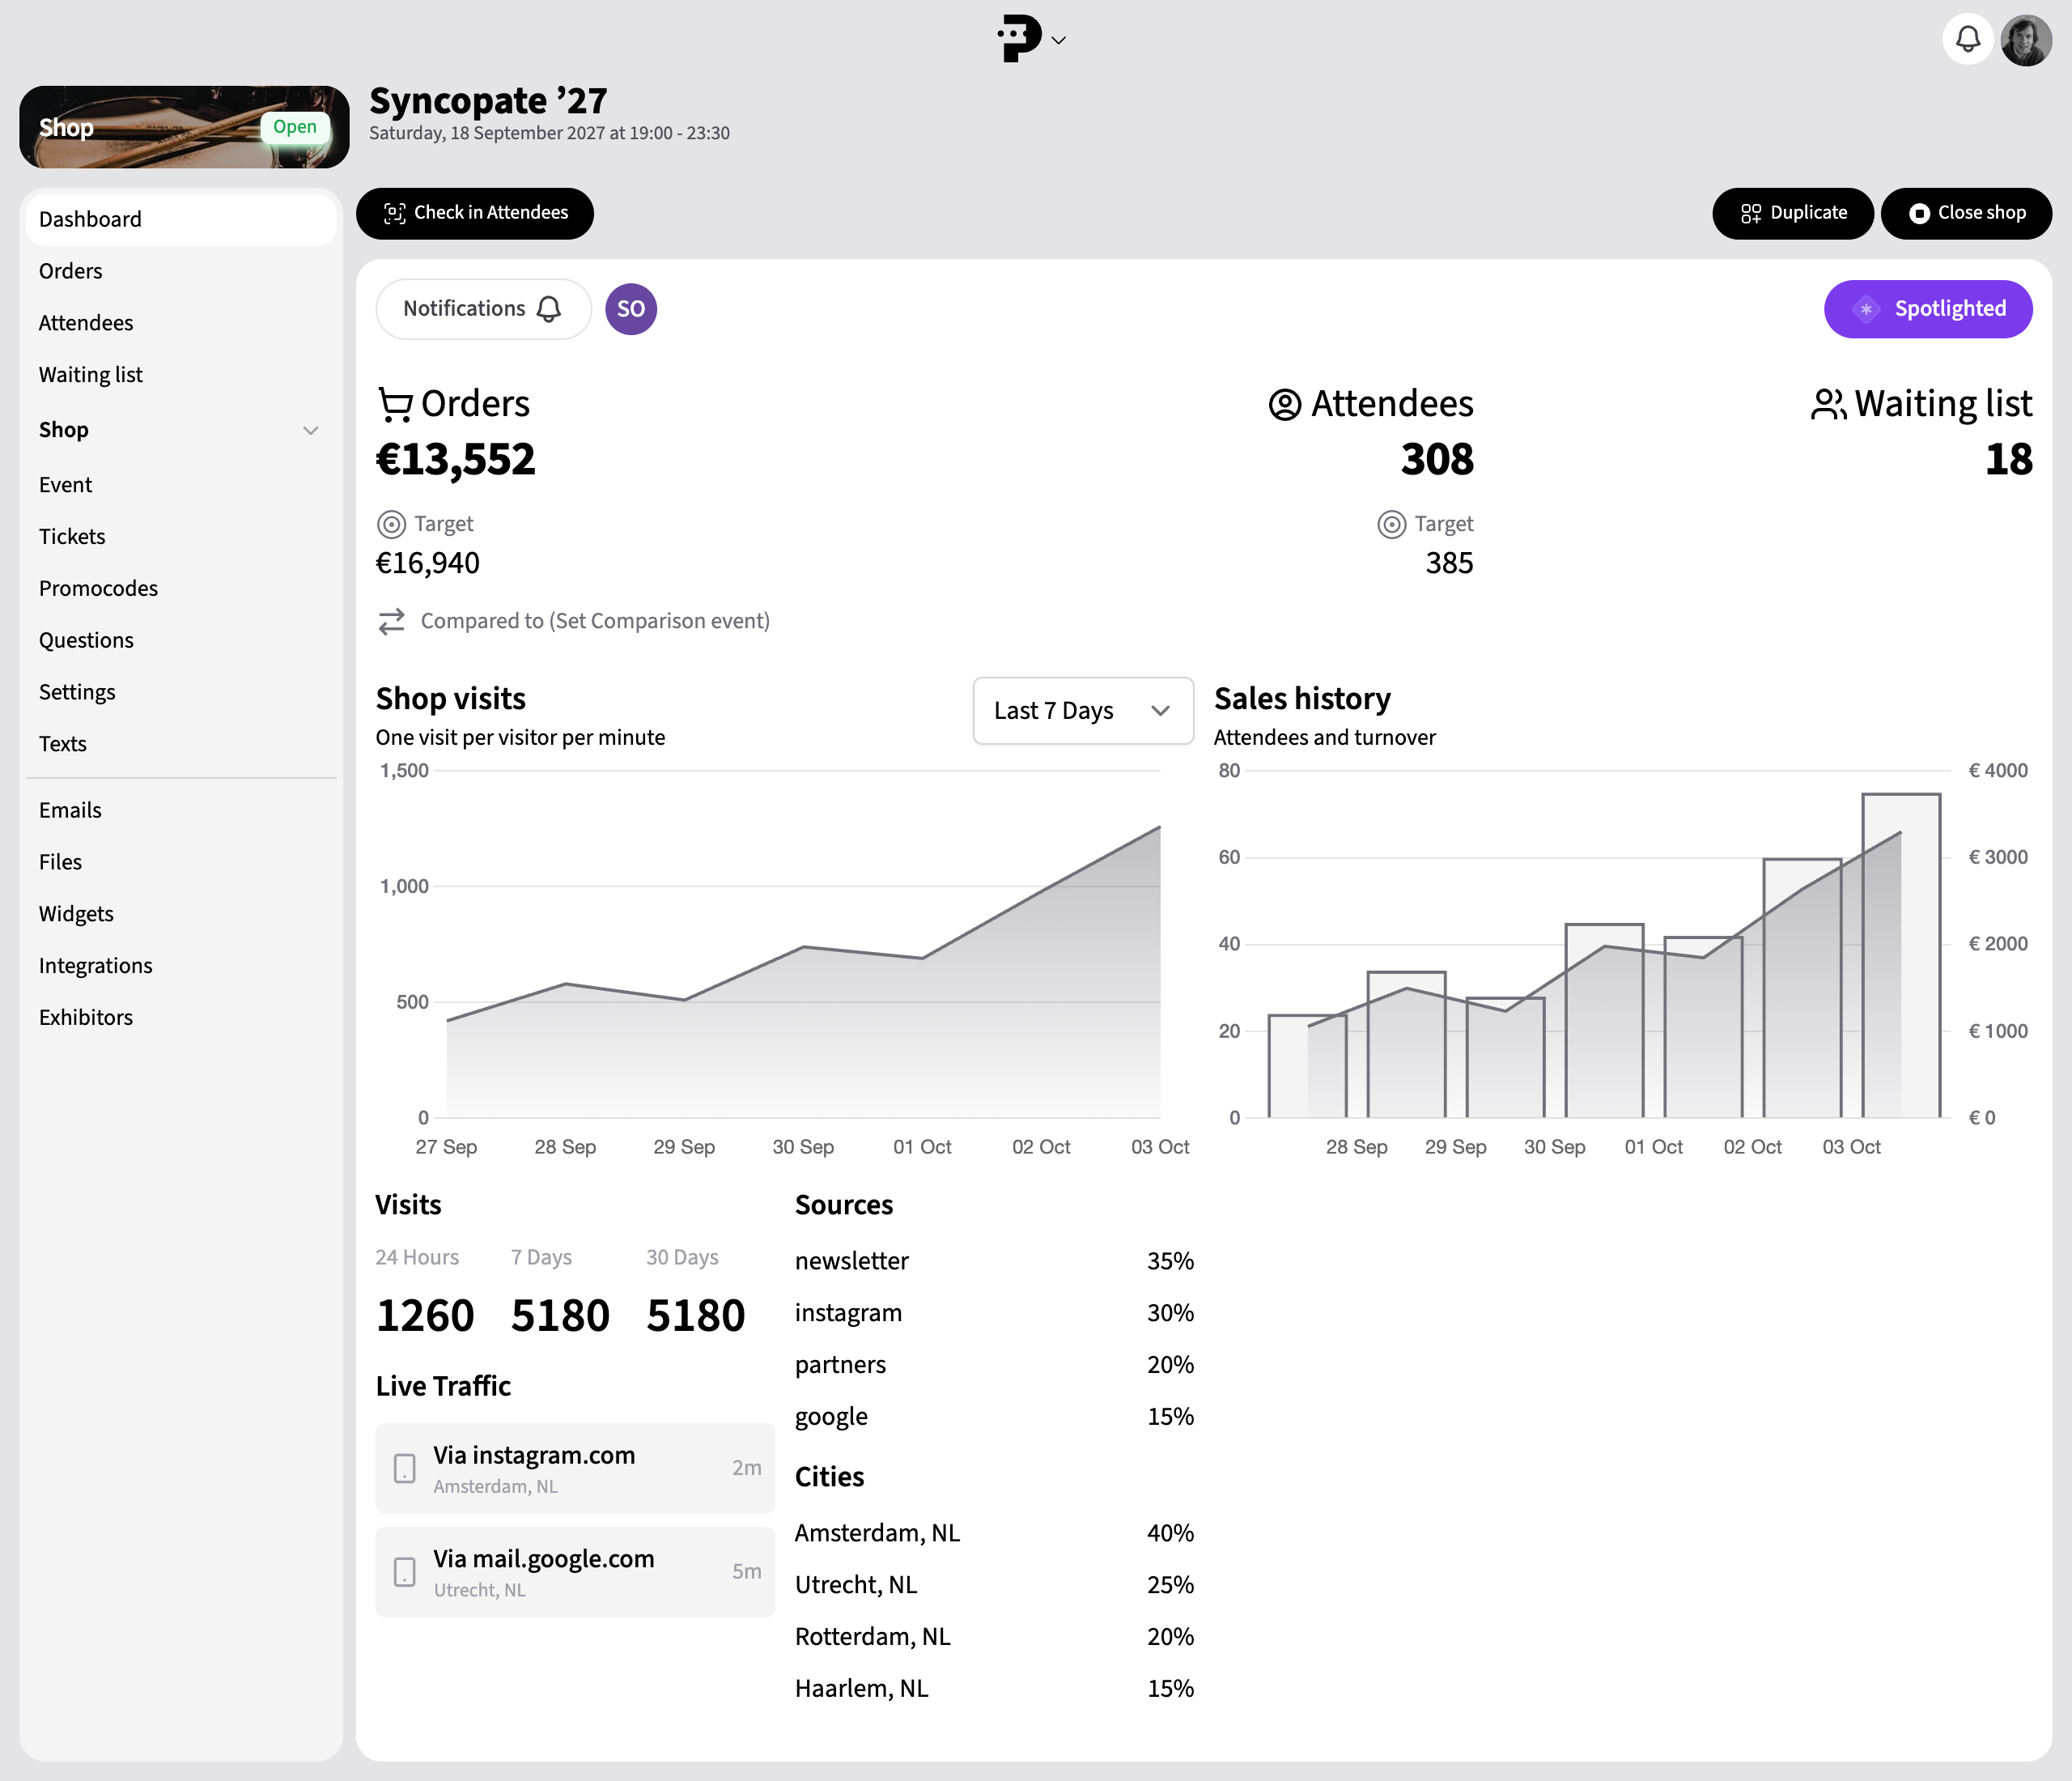This screenshot has height=1781, width=2072.
Task: Click the star icon in the Spotlighted button
Action: (x=1866, y=309)
